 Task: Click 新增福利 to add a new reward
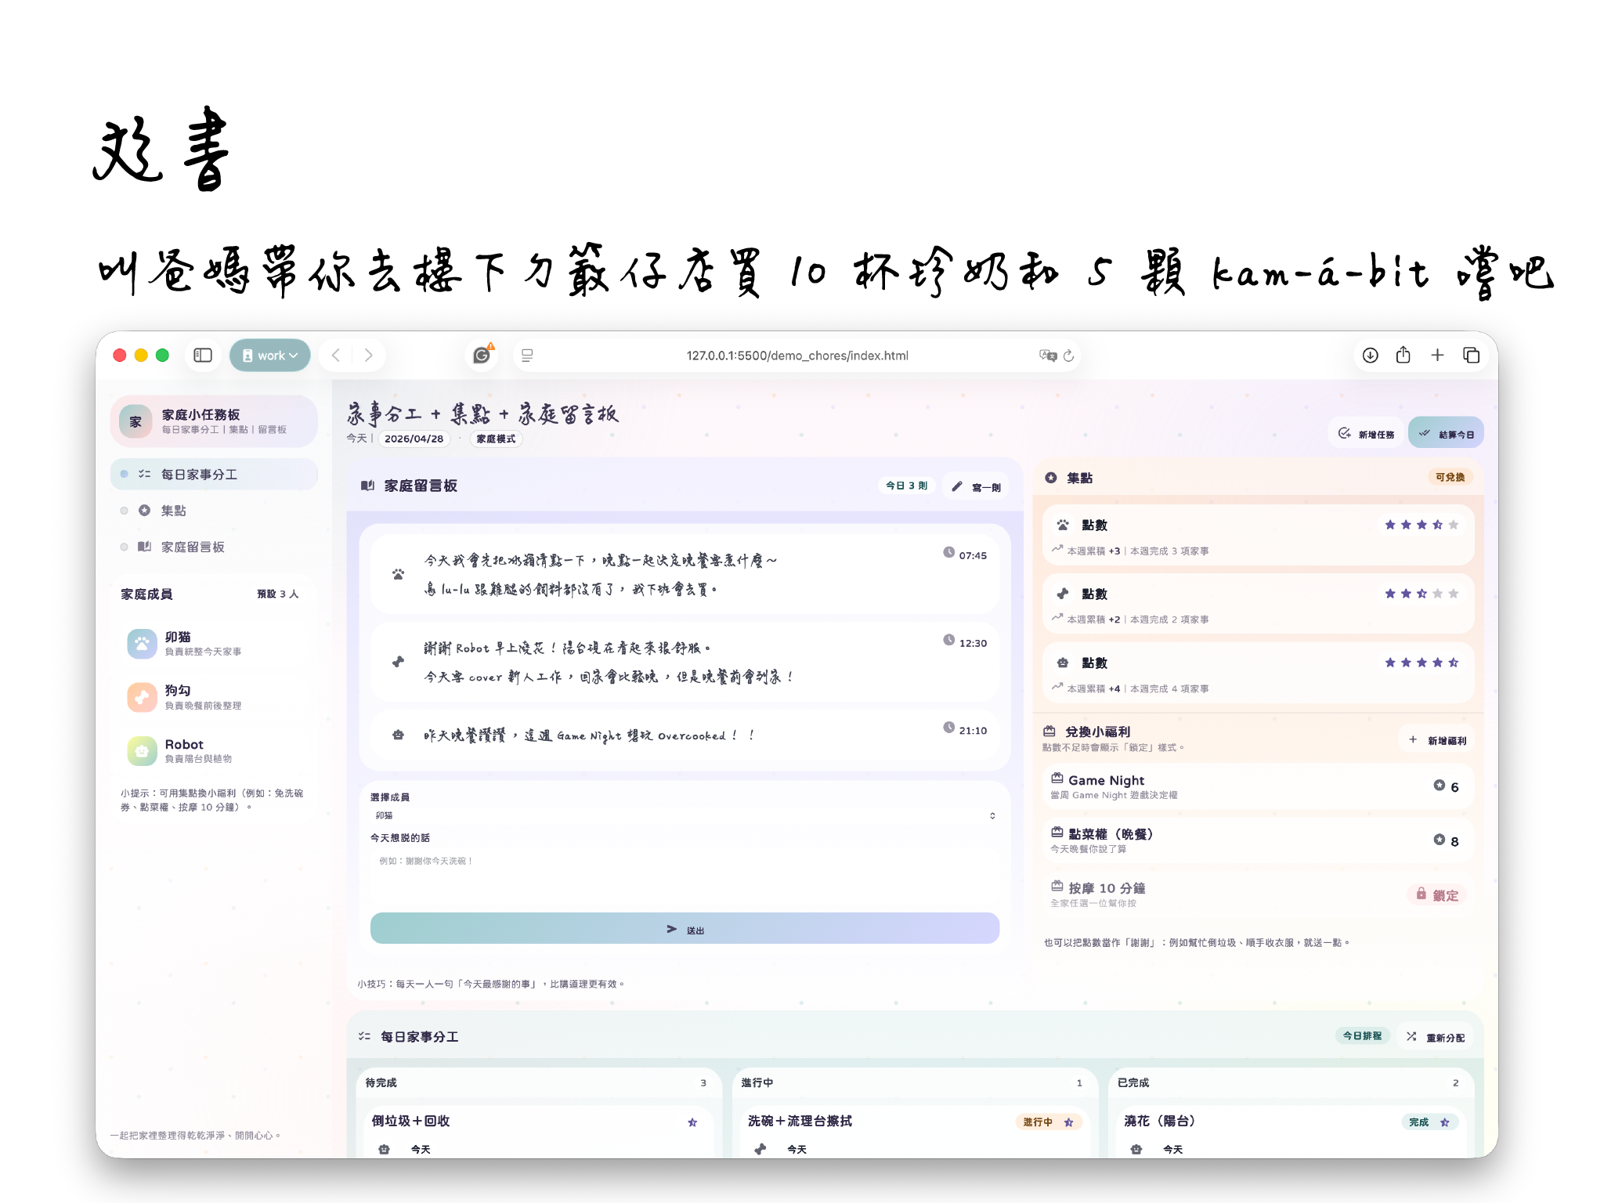pos(1438,739)
